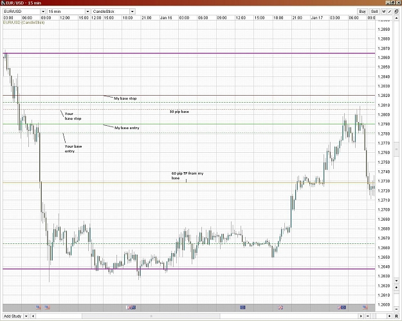Click the 'My base stop' annotation
The image size is (402, 321).
click(125, 98)
